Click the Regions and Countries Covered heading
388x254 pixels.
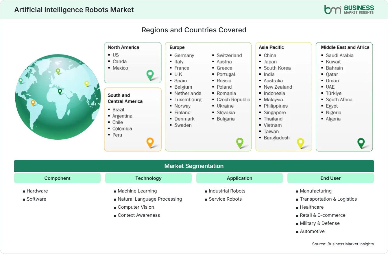[x=194, y=30]
